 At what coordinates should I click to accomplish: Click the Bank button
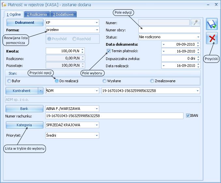tap(24, 109)
